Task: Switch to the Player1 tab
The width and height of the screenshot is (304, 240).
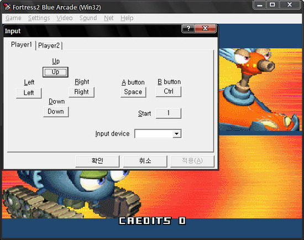Action: pyautogui.click(x=22, y=45)
